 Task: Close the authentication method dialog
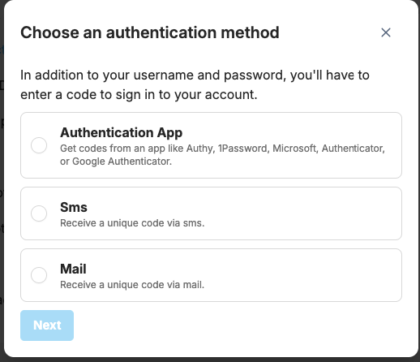tap(386, 32)
